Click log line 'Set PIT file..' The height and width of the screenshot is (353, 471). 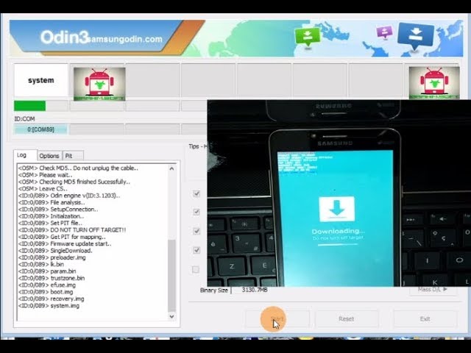[50, 223]
